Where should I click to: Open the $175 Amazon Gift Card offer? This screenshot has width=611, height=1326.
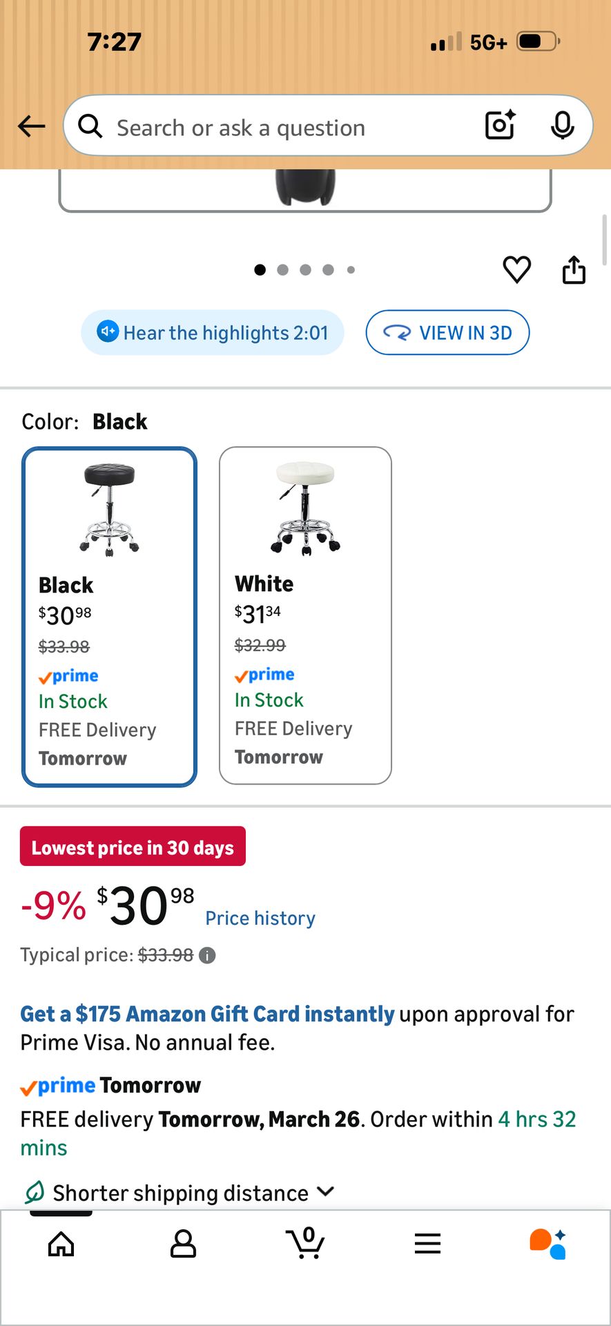pyautogui.click(x=207, y=1014)
